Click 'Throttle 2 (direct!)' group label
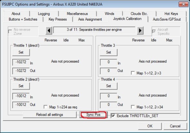190x133 pixels. click(26, 79)
